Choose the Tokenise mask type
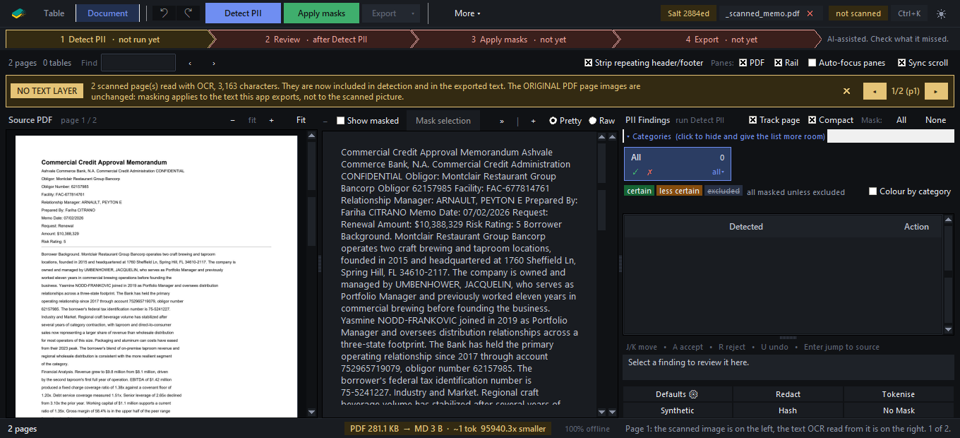960x438 pixels. (x=899, y=394)
